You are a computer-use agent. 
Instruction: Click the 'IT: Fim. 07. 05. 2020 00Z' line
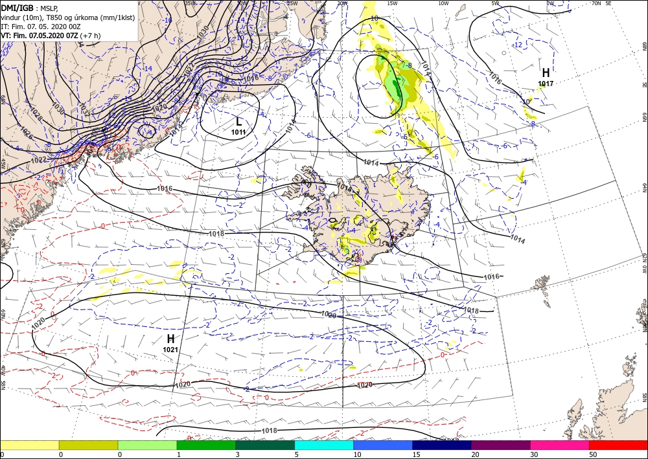point(41,27)
